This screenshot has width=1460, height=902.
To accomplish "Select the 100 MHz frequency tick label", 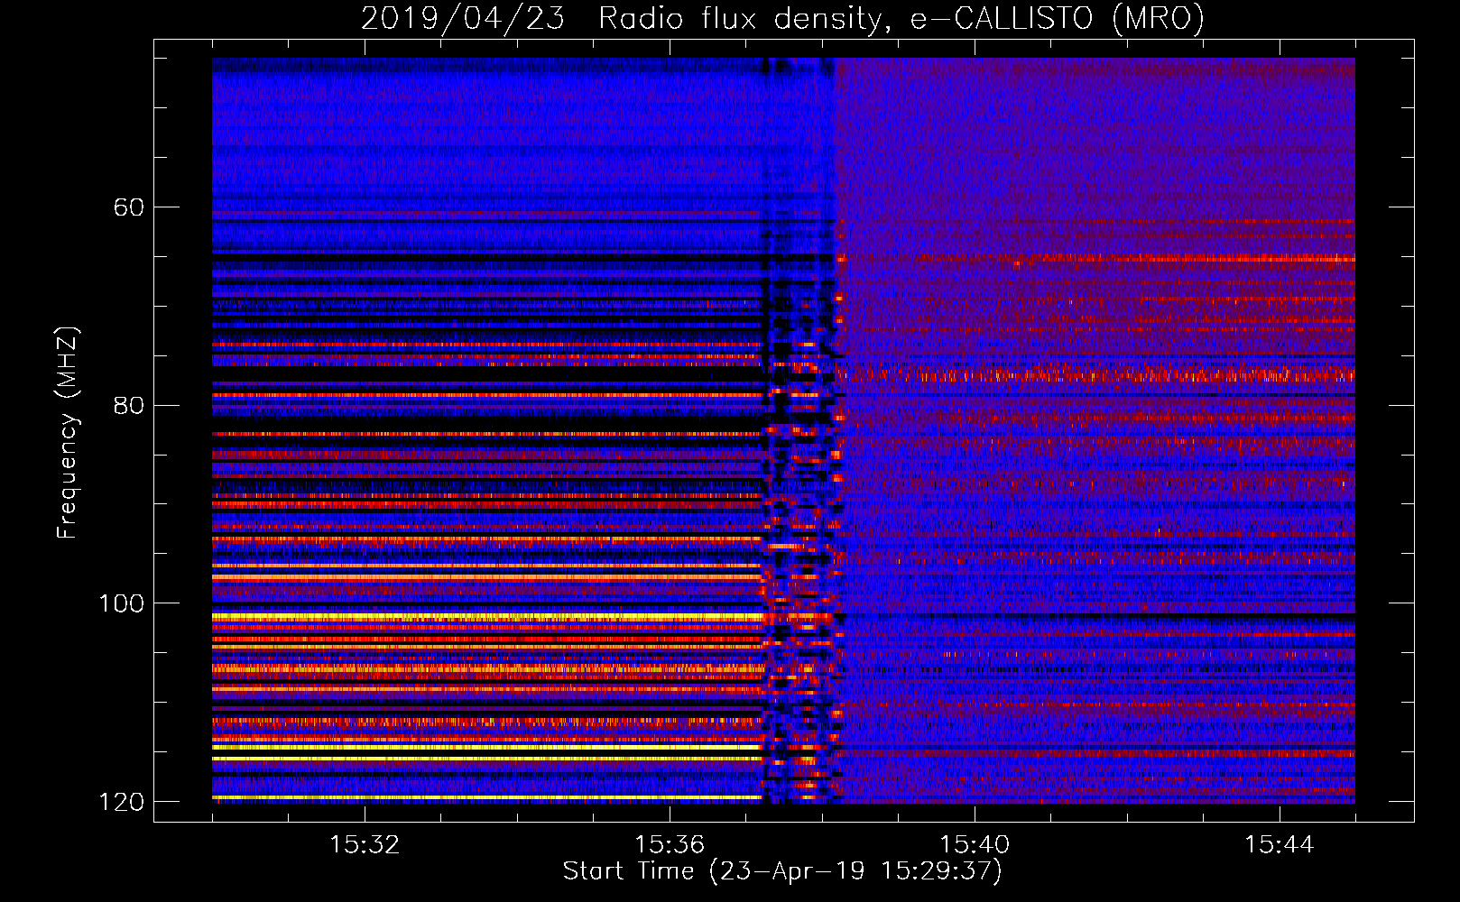I will click(121, 603).
